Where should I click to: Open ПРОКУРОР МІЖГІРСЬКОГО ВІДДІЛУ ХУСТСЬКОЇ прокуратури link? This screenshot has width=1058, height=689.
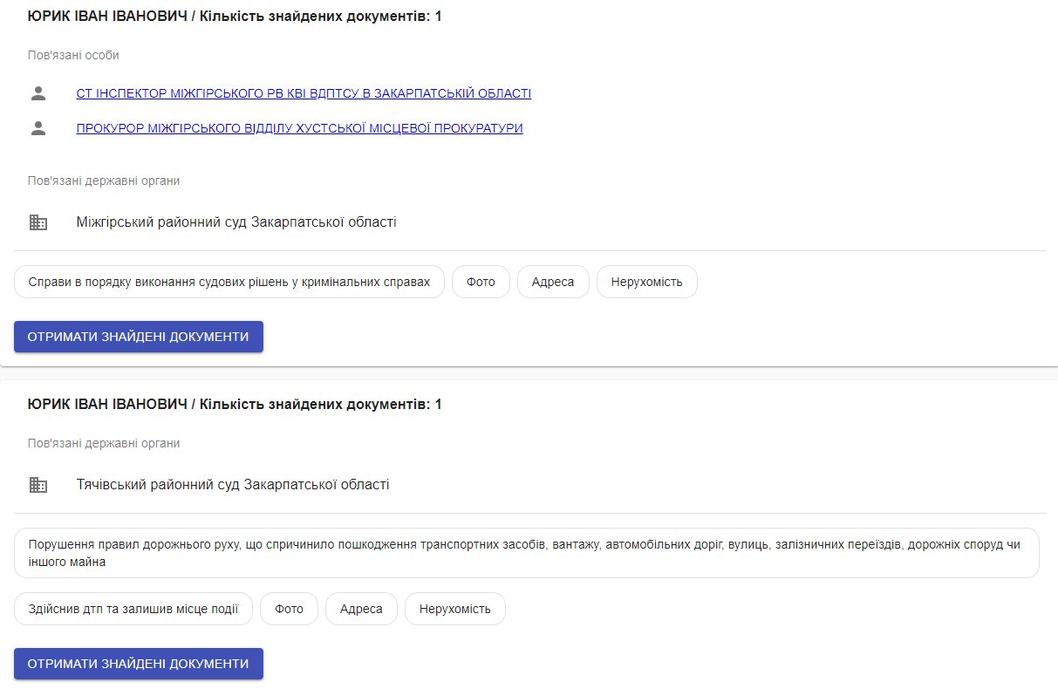299,128
